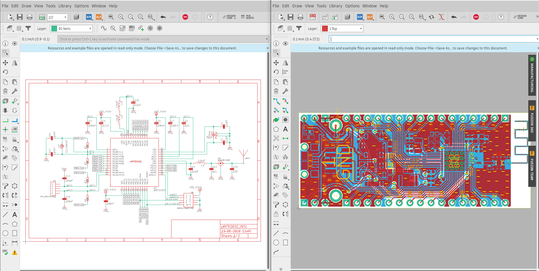Toggle the Show eye tool in schematic sidebar
This screenshot has width=539, height=271.
[x=15, y=43]
